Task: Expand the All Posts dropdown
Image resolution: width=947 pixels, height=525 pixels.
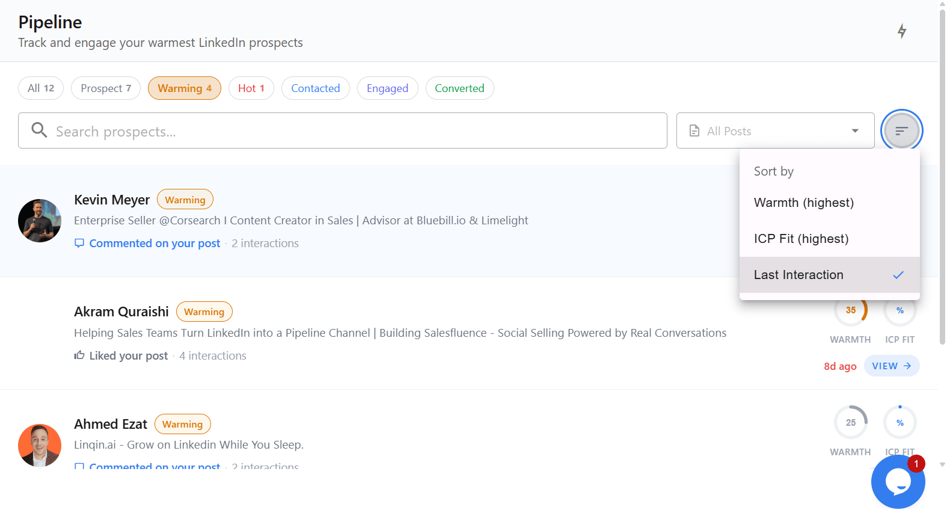Action: click(776, 130)
